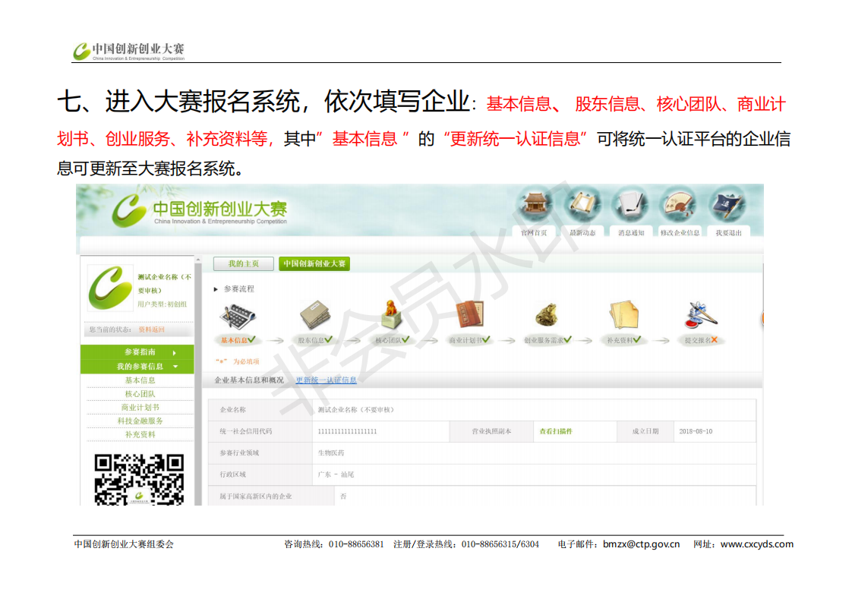Open the 核心团队 seal step icon
Viewport: 852px width, 602px height.
click(391, 314)
